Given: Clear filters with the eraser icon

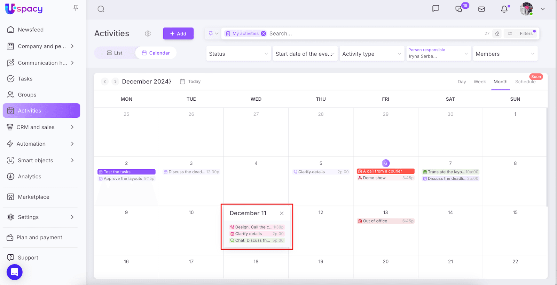Looking at the screenshot, I should [x=497, y=33].
